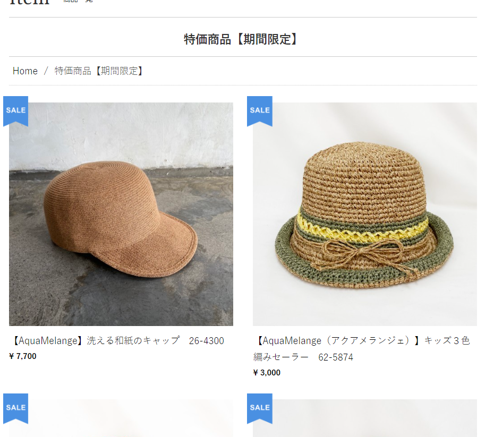This screenshot has height=437, width=485.
Task: Click the SALE ribbon on the kids sailor hat
Action: 259,110
